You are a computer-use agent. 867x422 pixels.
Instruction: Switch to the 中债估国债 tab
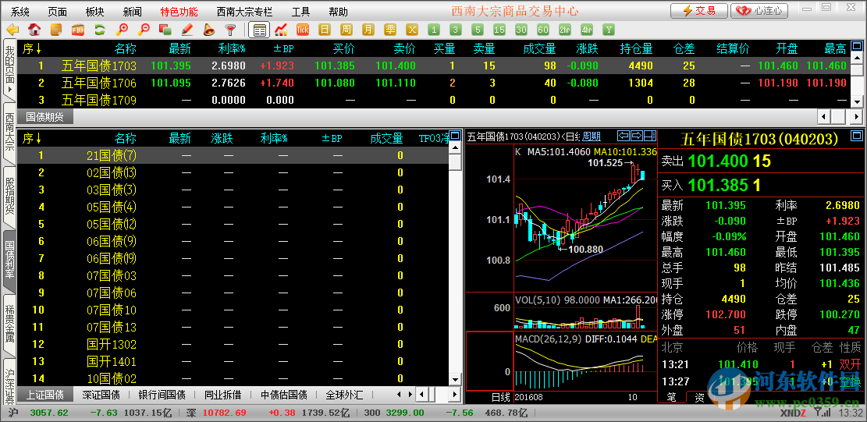(x=284, y=395)
